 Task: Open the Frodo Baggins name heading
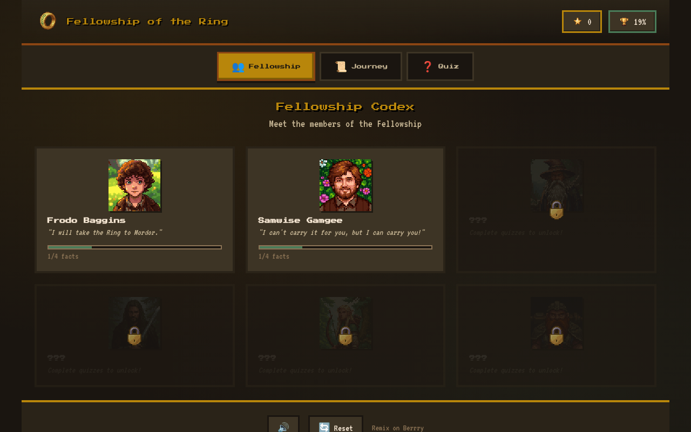[x=86, y=220]
